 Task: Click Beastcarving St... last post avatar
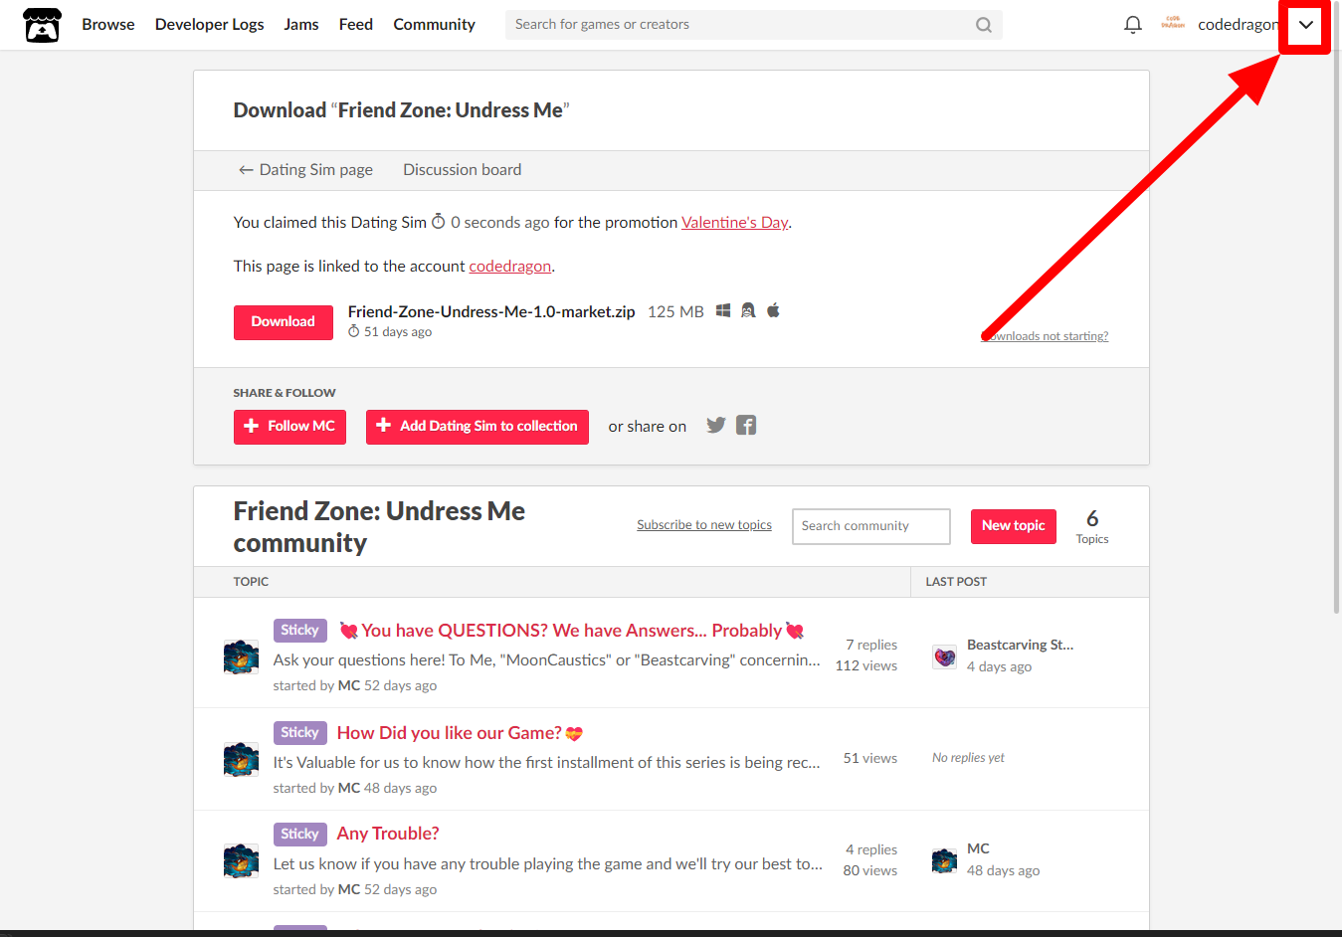944,656
